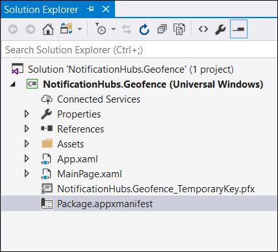Open dropdown next to Solutions/Folders switch icon

coord(80,29)
